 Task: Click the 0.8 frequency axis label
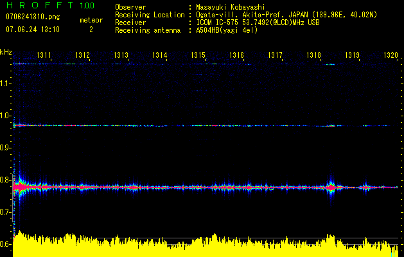pyautogui.click(x=6, y=180)
